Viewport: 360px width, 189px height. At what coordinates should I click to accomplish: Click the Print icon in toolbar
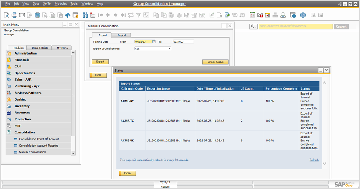point(14,15)
